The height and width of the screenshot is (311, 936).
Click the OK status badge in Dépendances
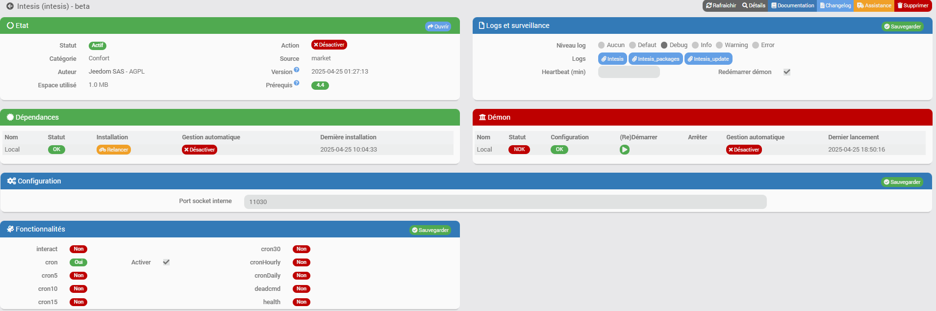coord(57,150)
